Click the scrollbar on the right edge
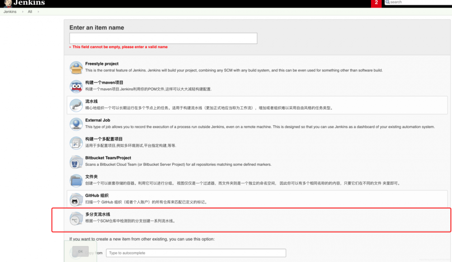The image size is (452, 262). point(450,131)
